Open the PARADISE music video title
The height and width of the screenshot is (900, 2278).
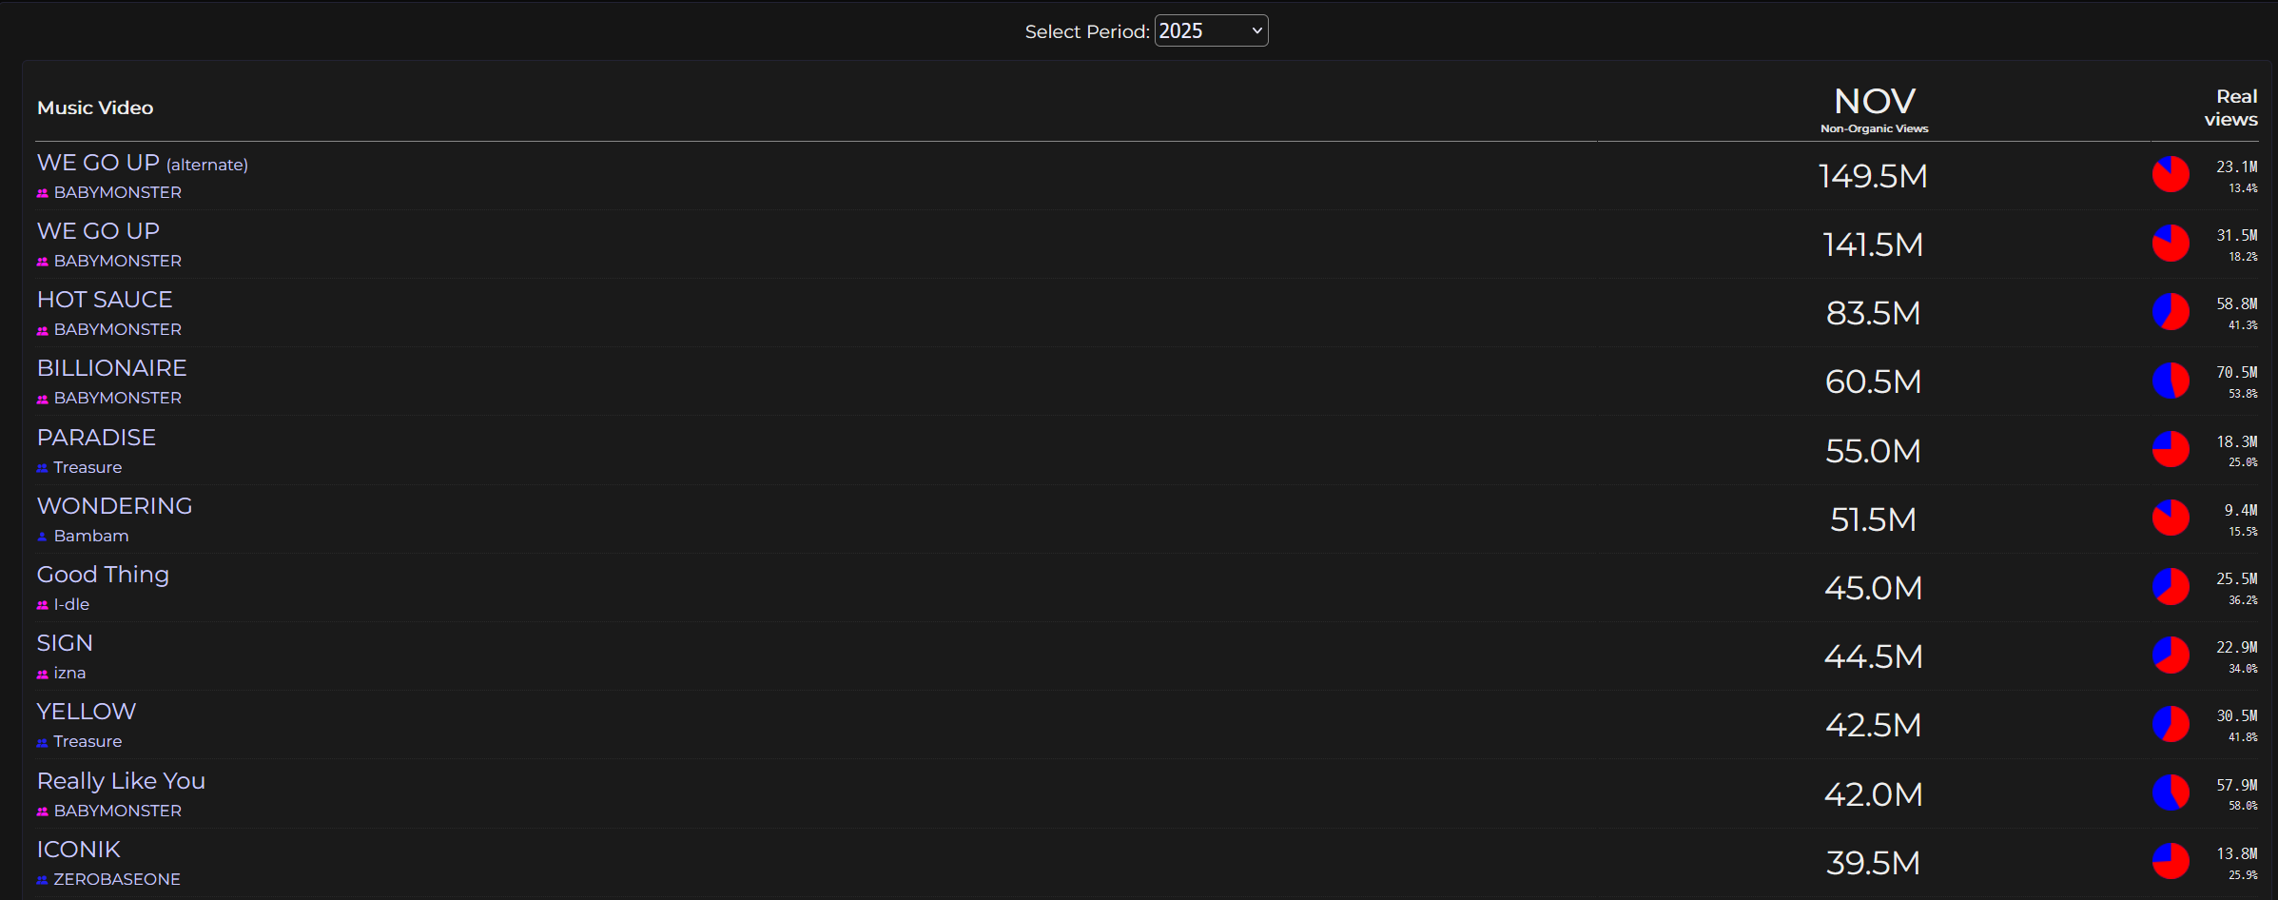pos(96,438)
